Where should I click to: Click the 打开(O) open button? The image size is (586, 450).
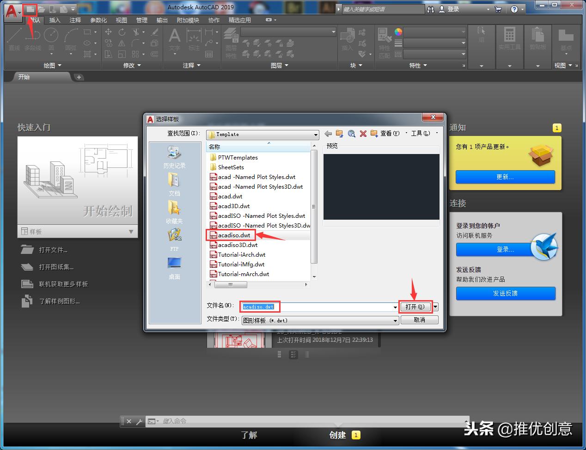[415, 306]
